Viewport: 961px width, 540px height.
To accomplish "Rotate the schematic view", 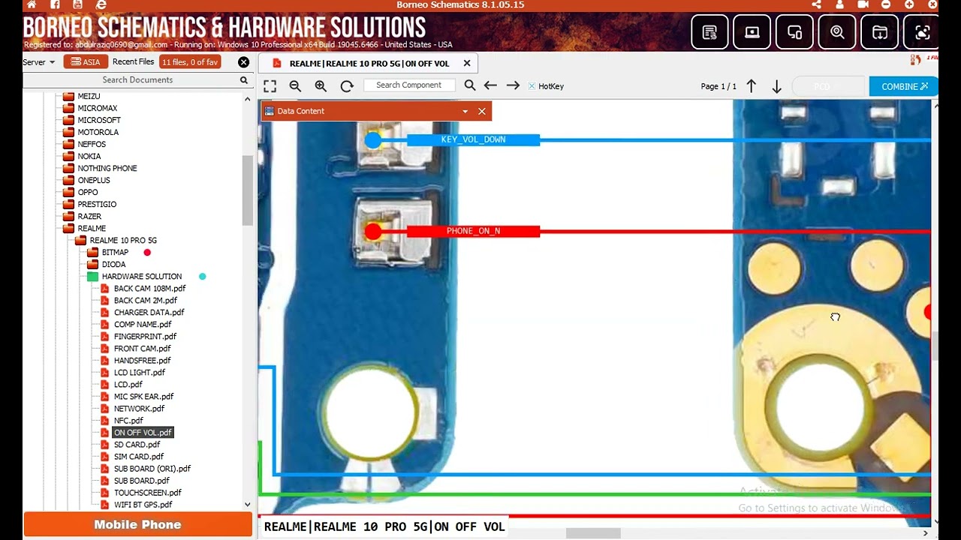I will pos(347,86).
